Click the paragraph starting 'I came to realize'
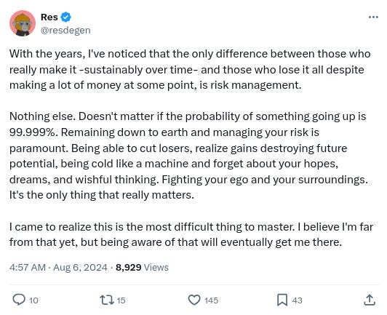The height and width of the screenshot is (315, 387). (191, 234)
